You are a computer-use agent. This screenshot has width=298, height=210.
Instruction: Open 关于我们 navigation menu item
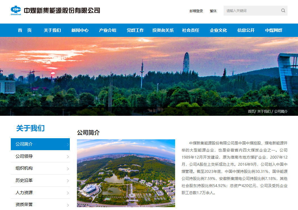52,30
